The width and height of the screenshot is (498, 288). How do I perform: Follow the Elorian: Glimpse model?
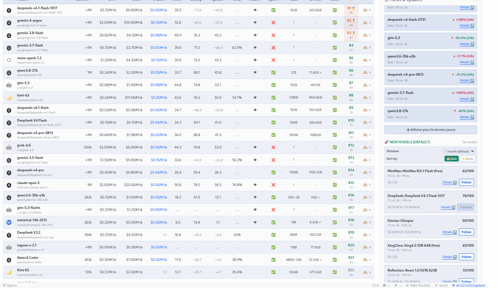coord(466,232)
